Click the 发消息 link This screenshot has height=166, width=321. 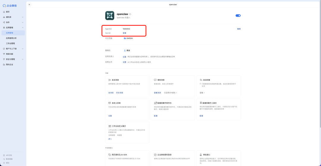point(111,93)
